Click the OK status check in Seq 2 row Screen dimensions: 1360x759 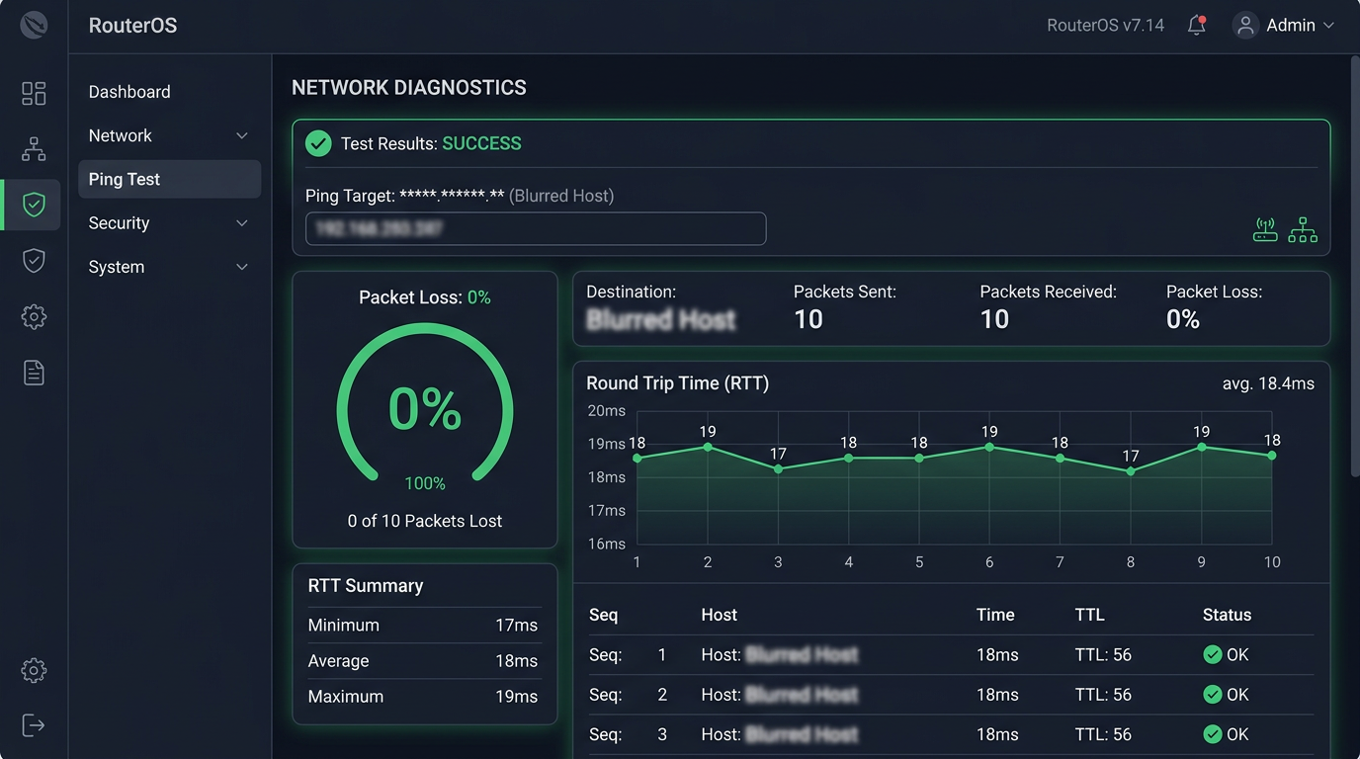click(1213, 695)
